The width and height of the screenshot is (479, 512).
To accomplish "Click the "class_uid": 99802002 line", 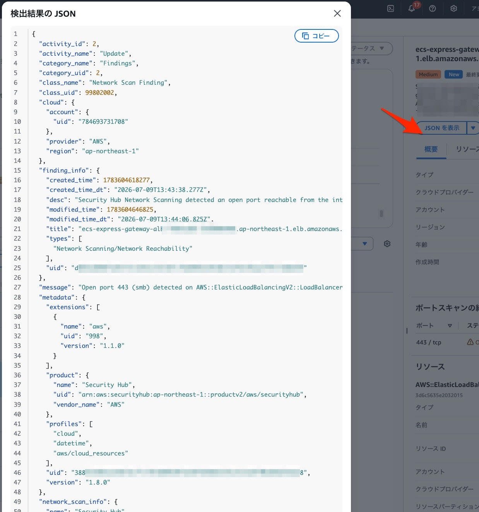I will (78, 92).
